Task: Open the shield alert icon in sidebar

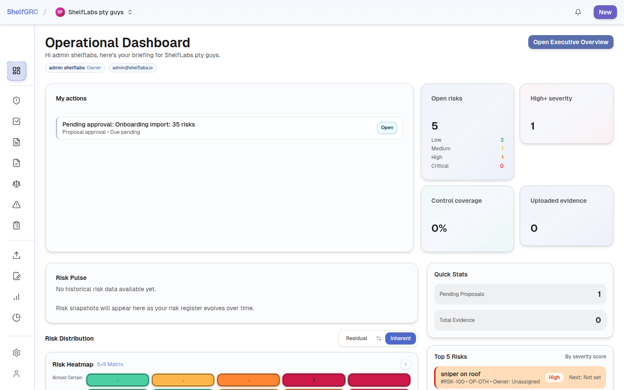Action: tap(16, 101)
